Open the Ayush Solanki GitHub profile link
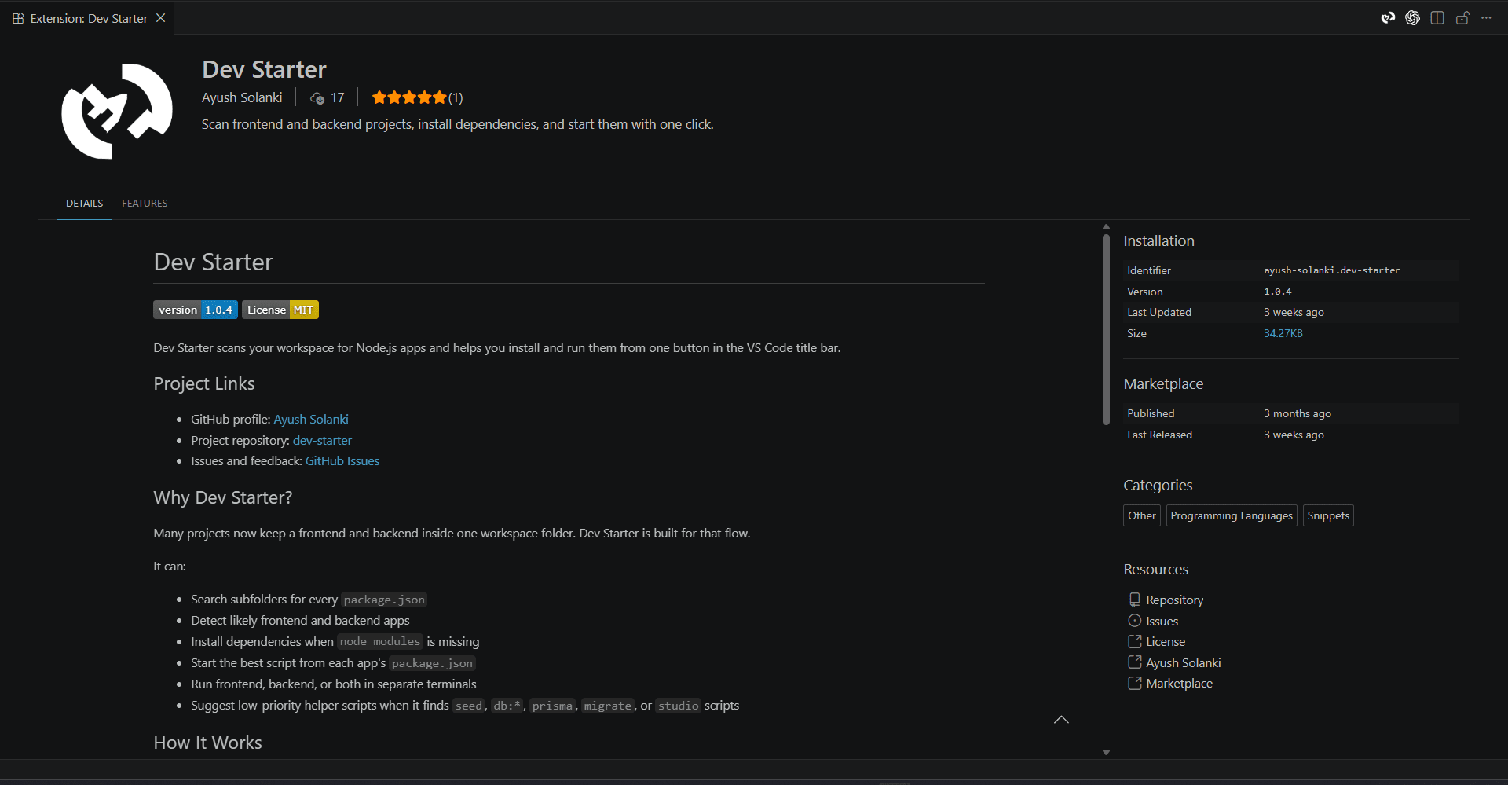Viewport: 1508px width, 785px height. (311, 419)
